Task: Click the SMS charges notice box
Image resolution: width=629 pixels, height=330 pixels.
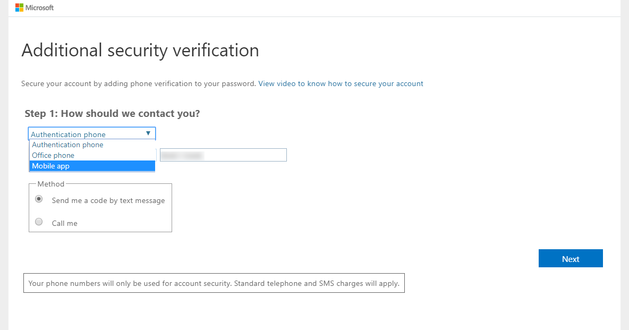Action: [x=214, y=283]
